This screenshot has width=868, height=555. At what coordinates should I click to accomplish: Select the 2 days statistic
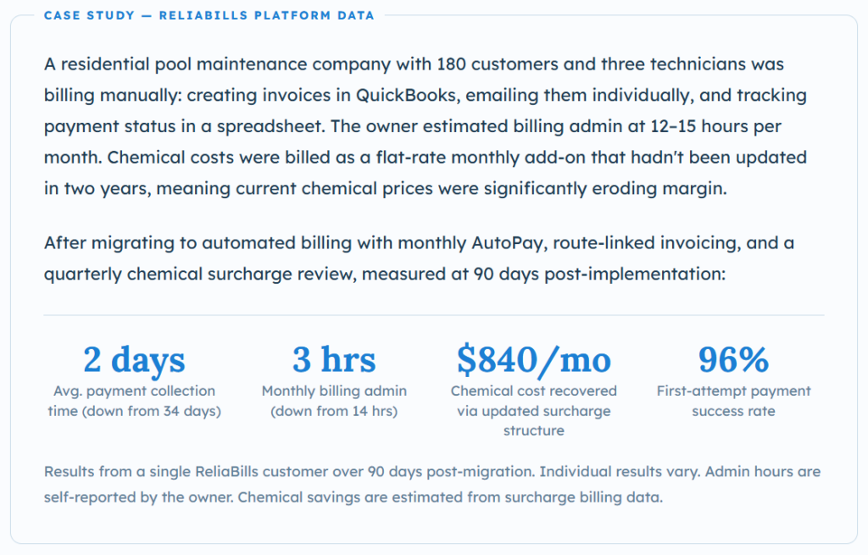pos(134,359)
